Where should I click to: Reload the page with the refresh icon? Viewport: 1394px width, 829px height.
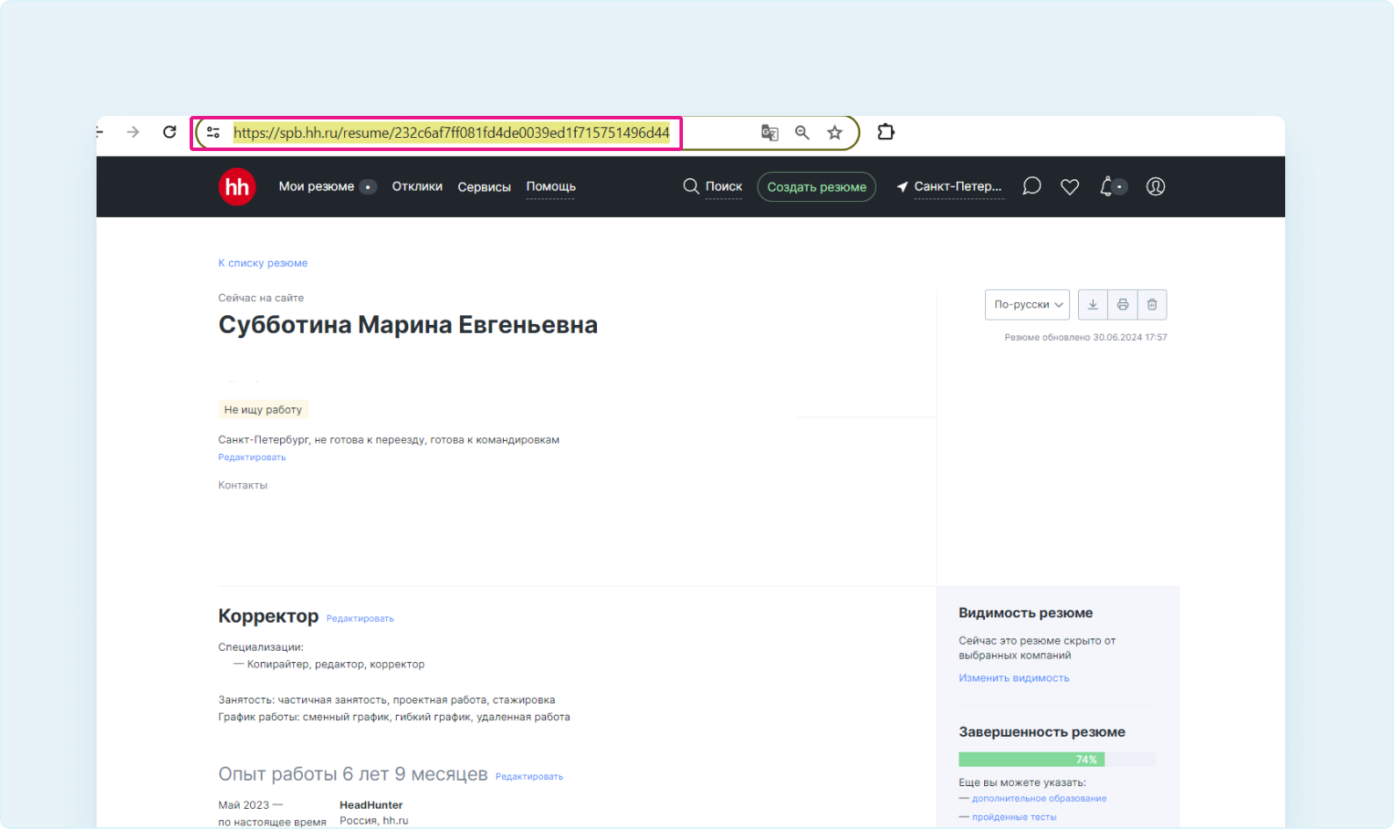click(169, 133)
